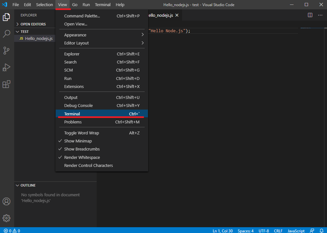Collapse the TEST folder section

point(34,32)
